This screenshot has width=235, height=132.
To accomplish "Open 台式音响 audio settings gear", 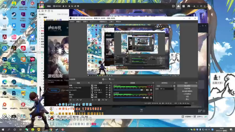I will click(151, 98).
